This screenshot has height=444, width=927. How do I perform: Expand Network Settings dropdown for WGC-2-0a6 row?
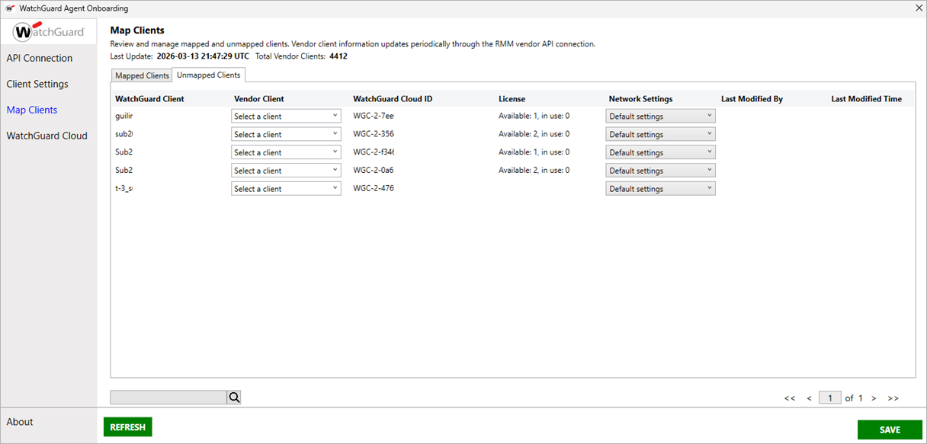[x=660, y=171]
